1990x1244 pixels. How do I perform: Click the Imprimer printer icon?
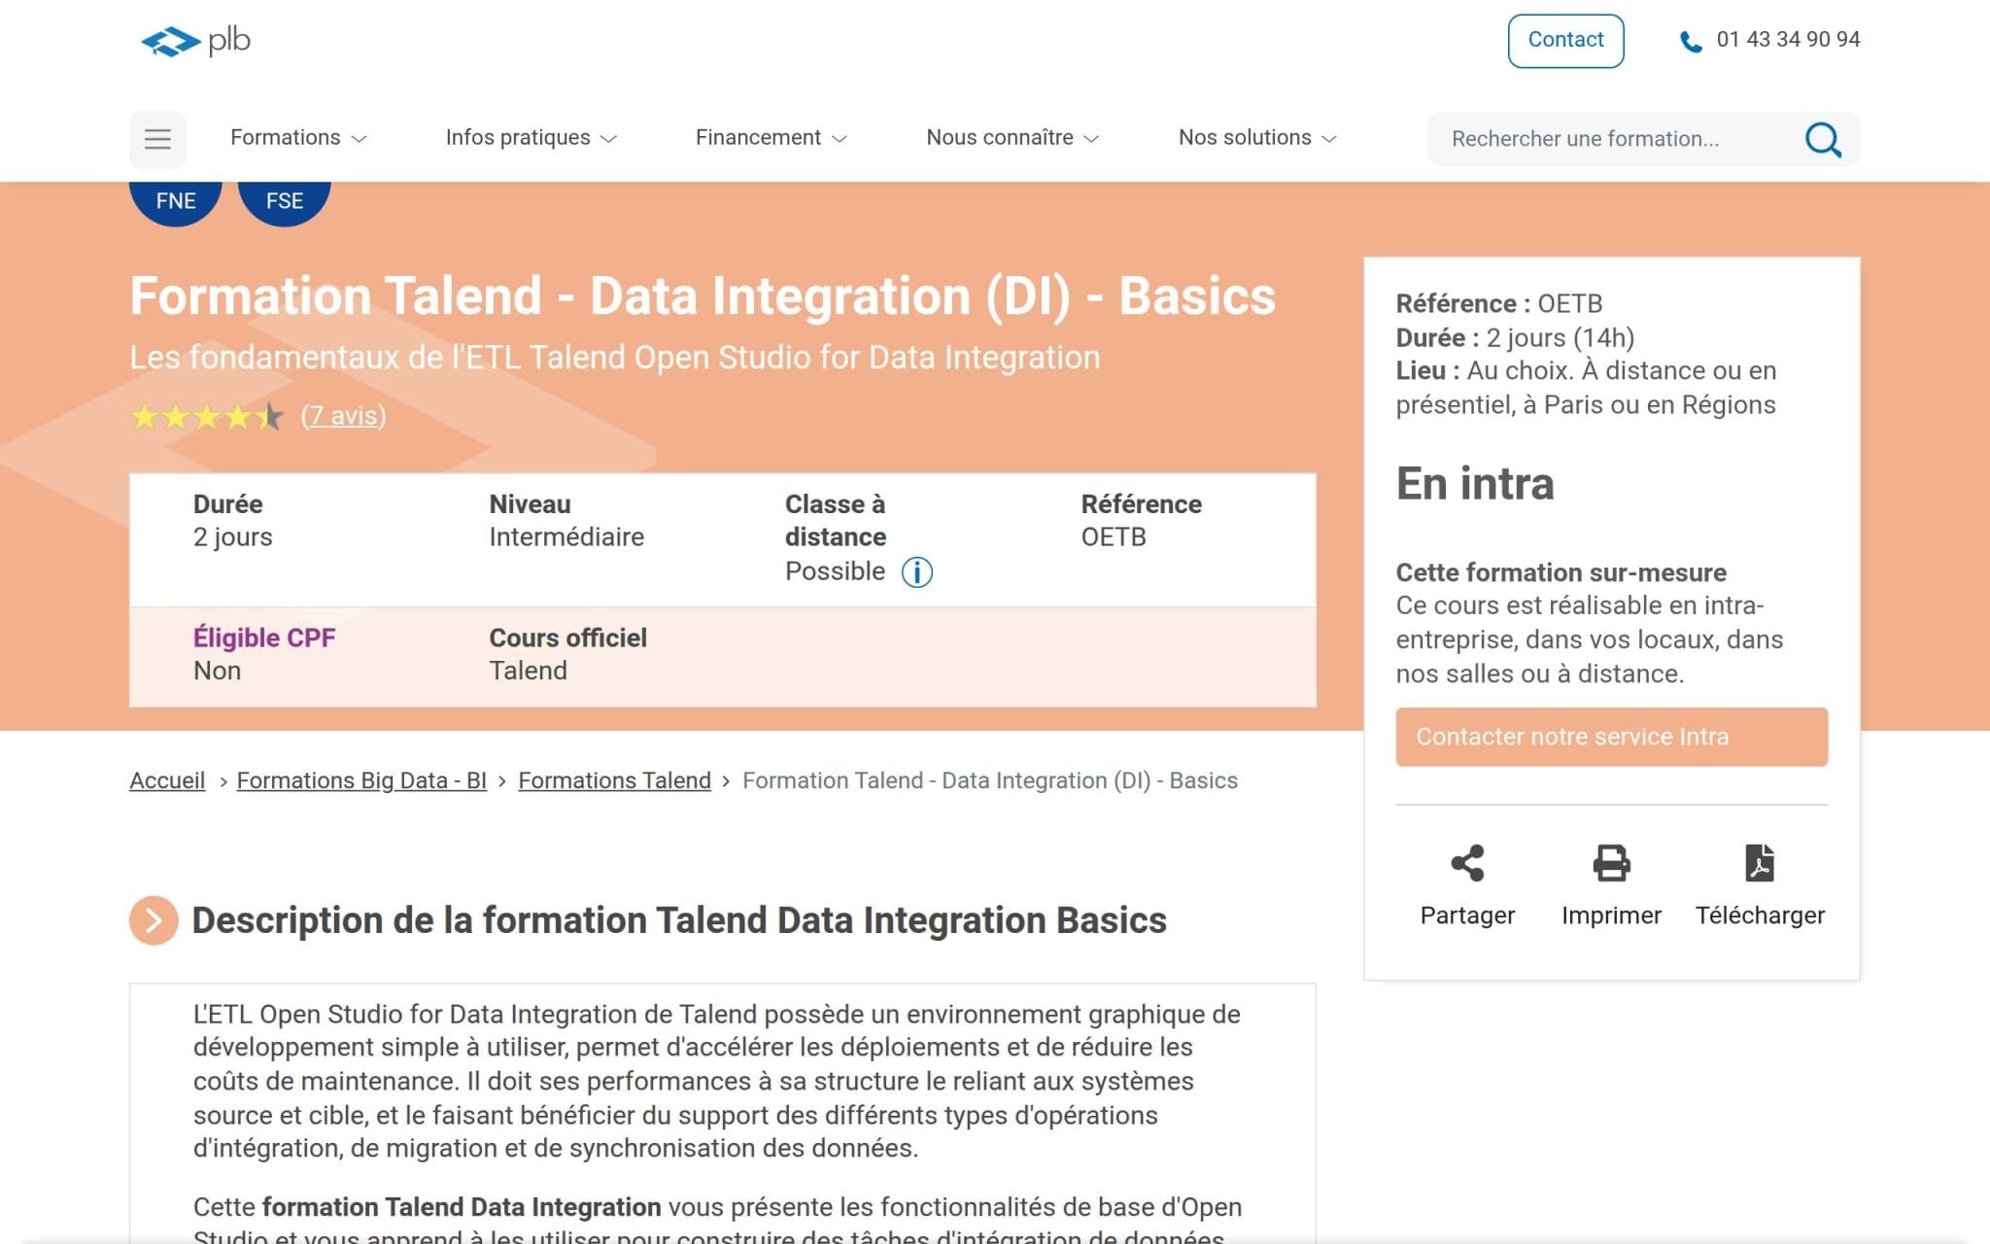(1611, 863)
